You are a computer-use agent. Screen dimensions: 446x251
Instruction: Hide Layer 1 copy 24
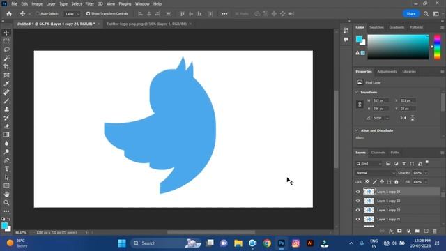[357, 192]
